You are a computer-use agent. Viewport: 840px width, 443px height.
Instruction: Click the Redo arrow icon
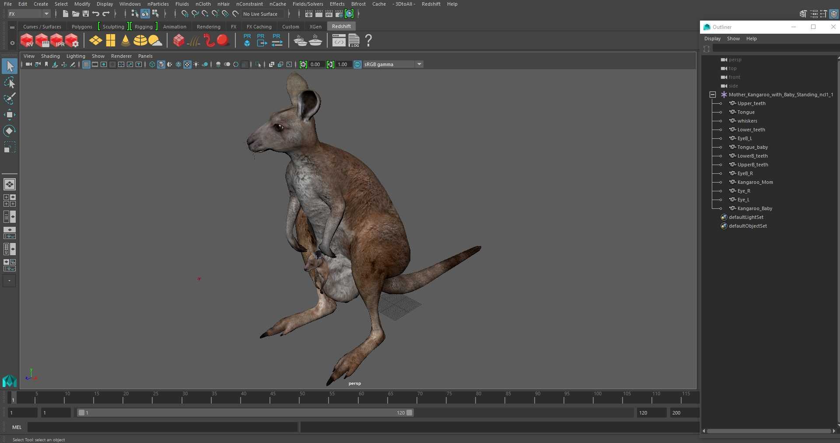pyautogui.click(x=106, y=14)
